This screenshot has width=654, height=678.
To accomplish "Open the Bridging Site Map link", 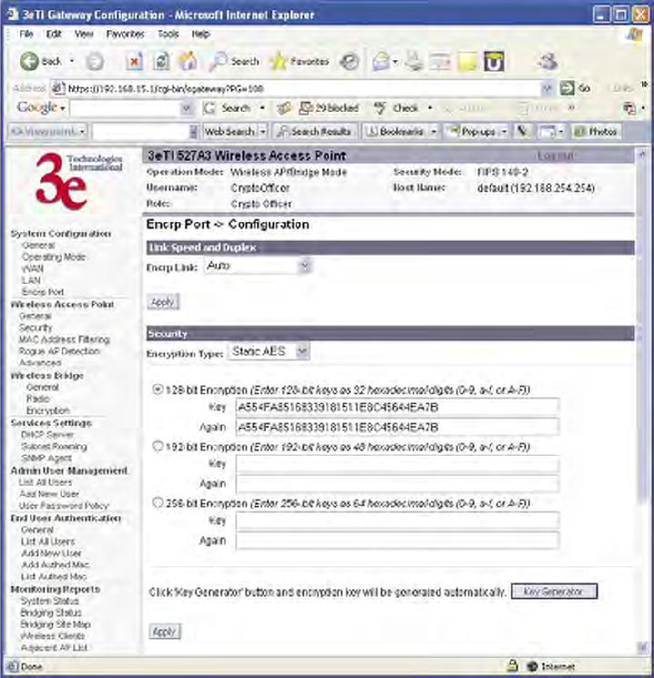I will pos(55,624).
